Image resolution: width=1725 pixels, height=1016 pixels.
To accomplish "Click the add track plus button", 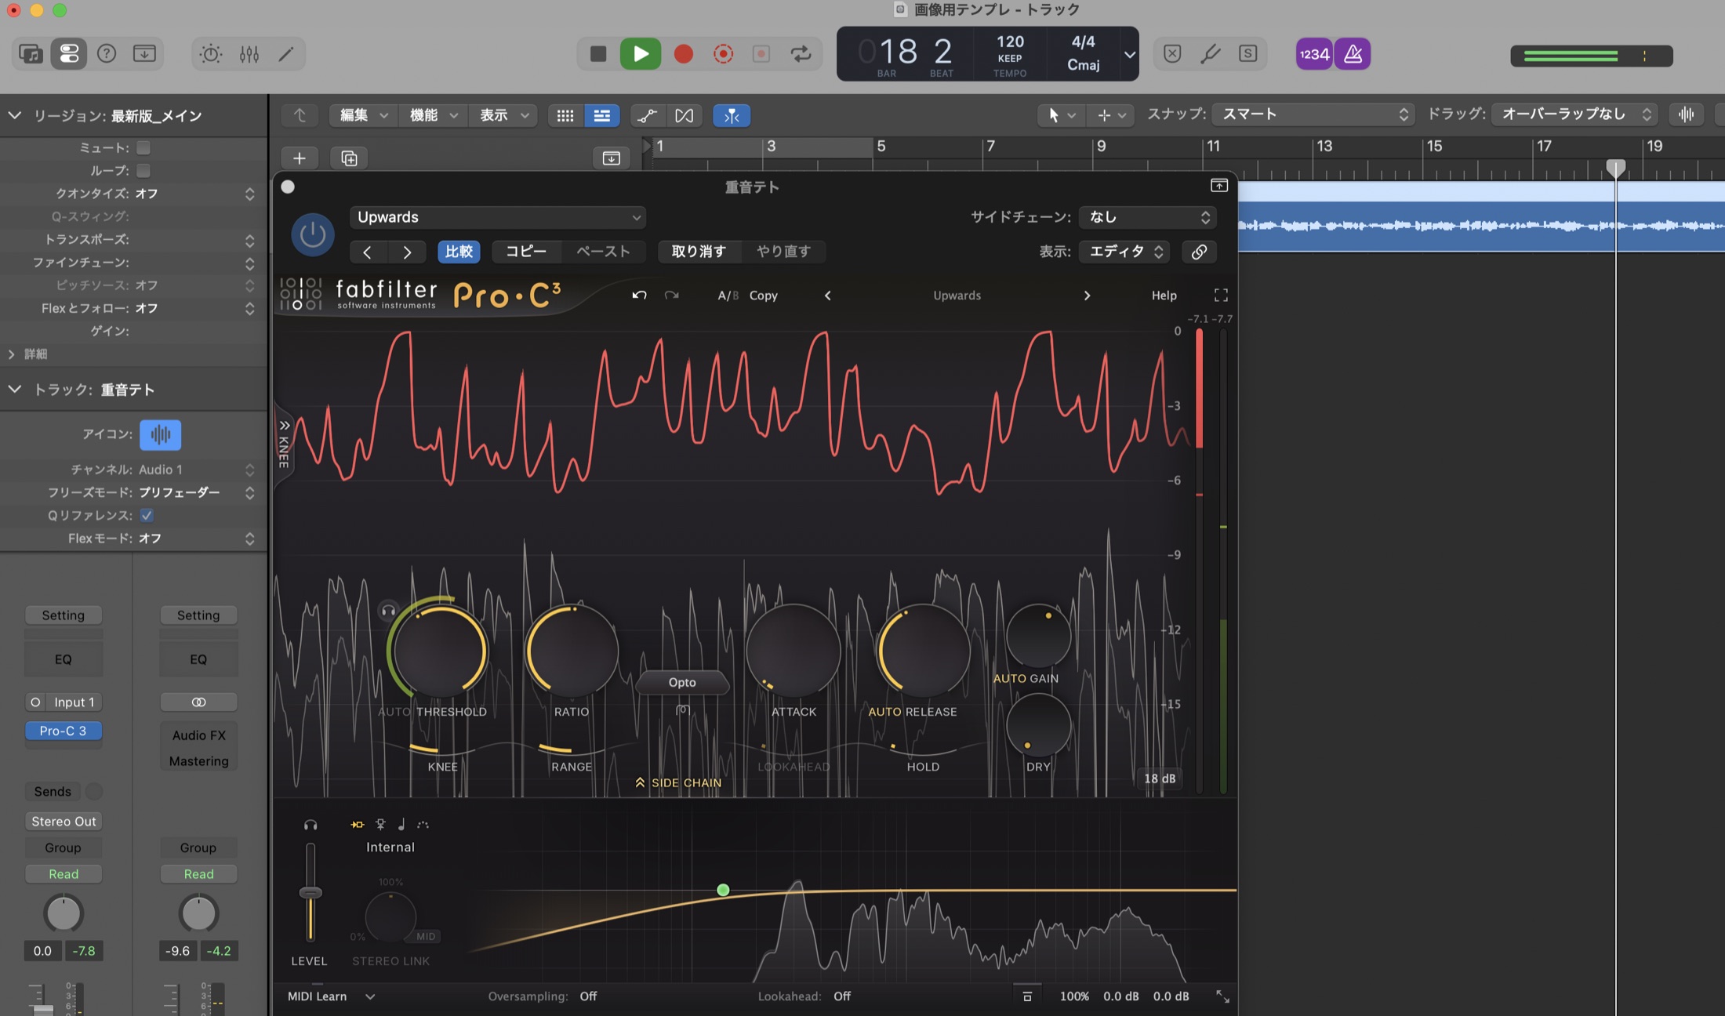I will point(299,158).
